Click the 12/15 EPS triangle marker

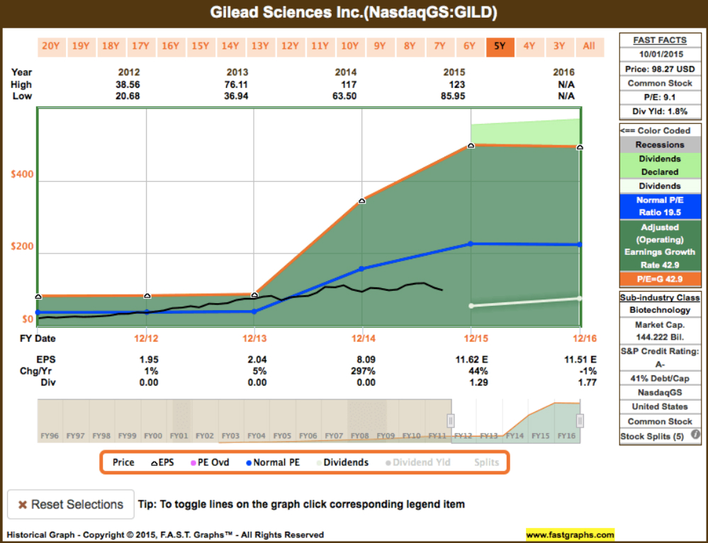[471, 146]
